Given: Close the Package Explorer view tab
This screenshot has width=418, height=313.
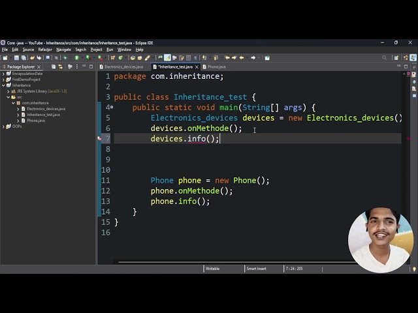Looking at the screenshot, I should point(39,67).
